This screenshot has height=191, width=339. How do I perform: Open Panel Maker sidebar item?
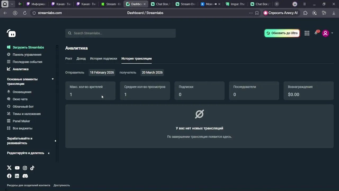21,121
